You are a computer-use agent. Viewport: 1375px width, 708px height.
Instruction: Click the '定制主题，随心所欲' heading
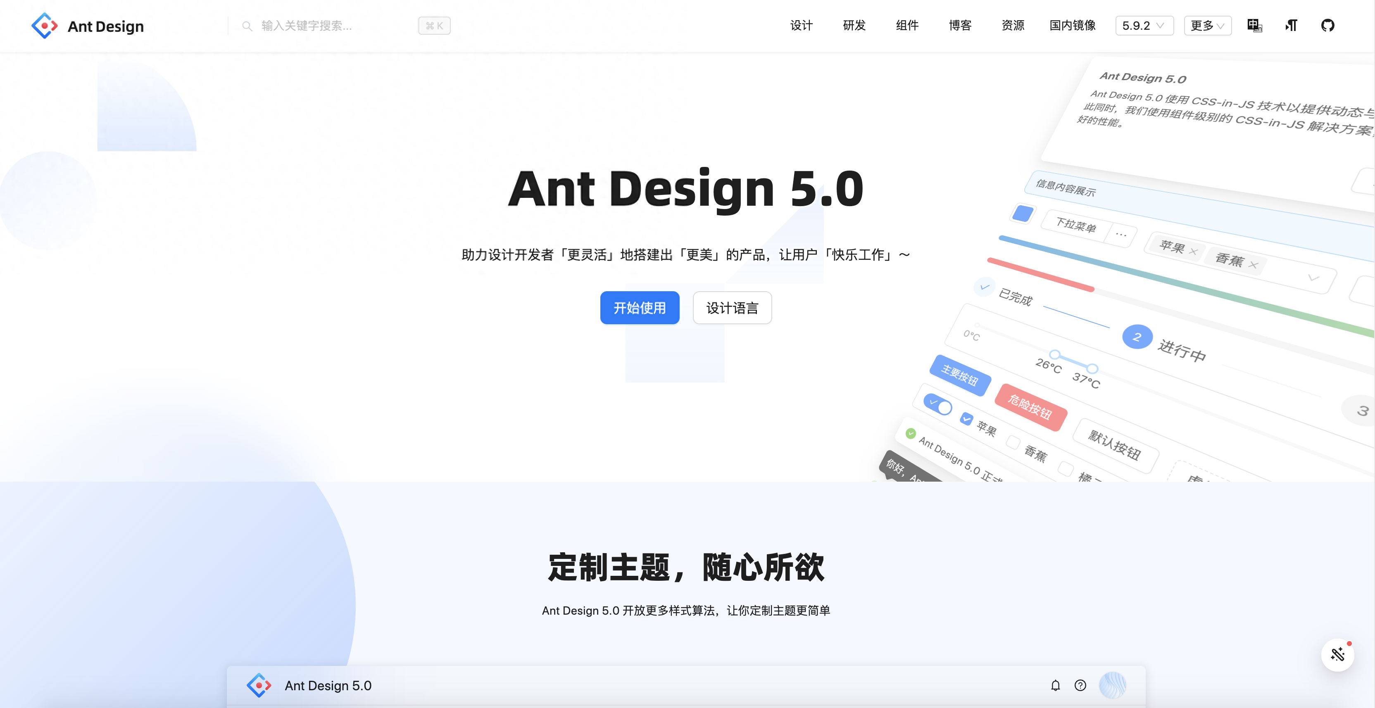pos(686,567)
